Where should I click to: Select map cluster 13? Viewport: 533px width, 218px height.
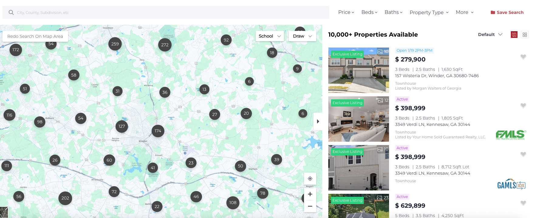[x=204, y=89]
